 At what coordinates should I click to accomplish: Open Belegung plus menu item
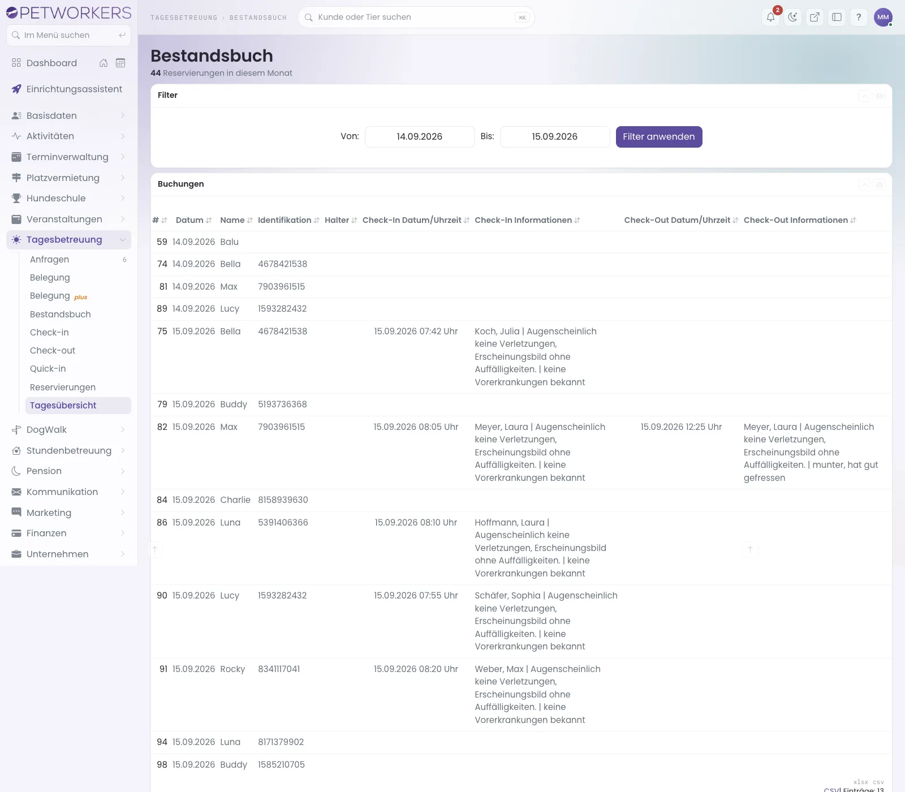click(x=78, y=296)
